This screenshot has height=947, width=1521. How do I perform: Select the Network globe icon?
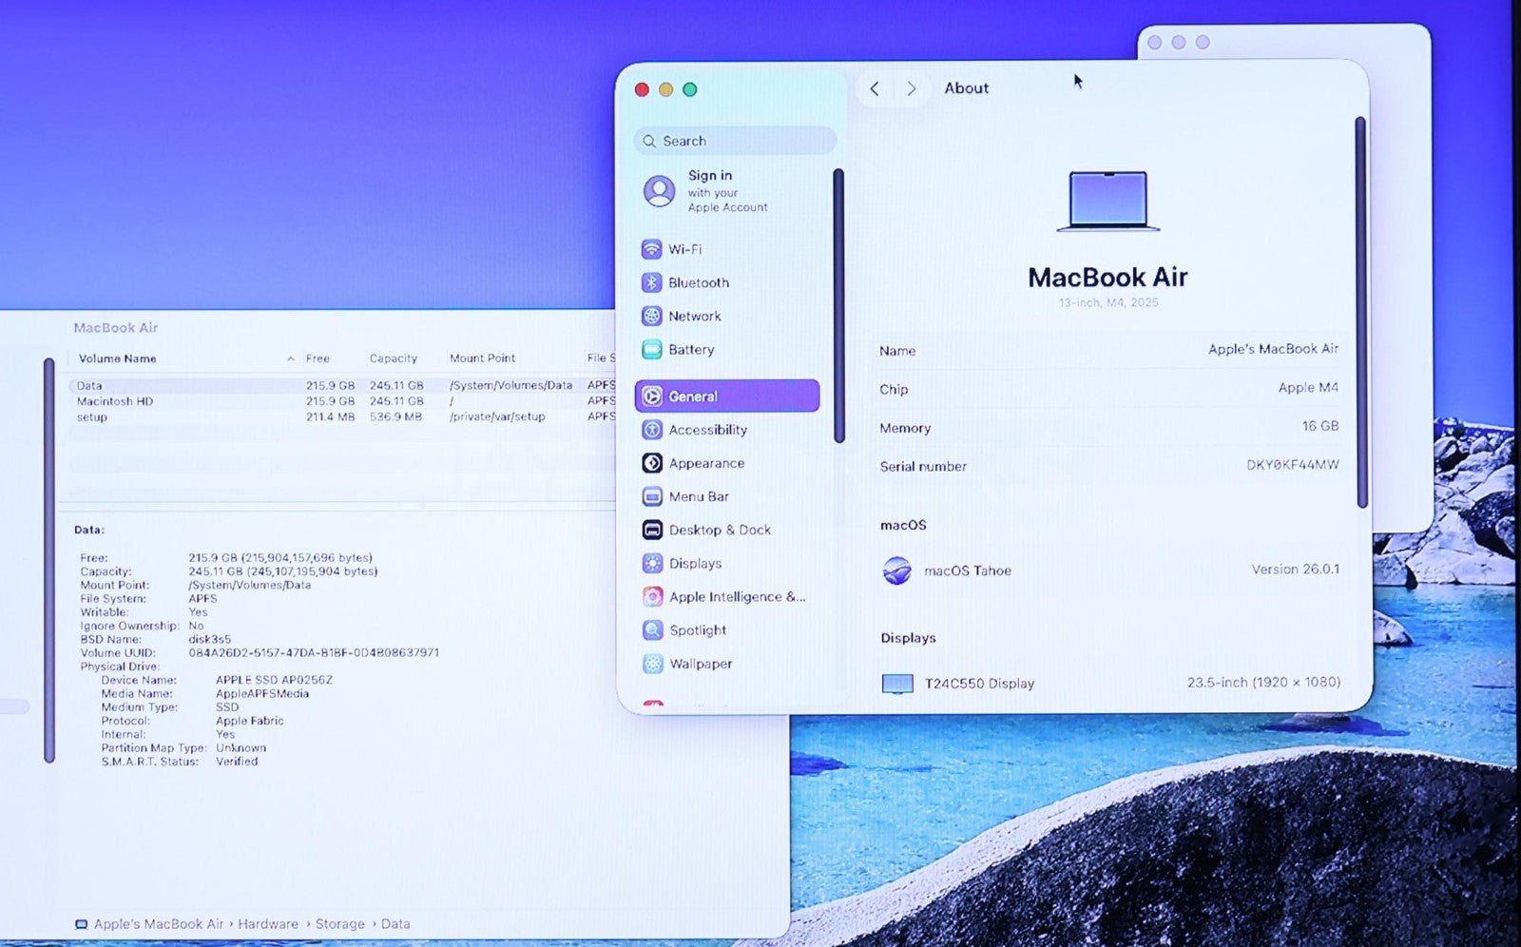[x=651, y=317]
